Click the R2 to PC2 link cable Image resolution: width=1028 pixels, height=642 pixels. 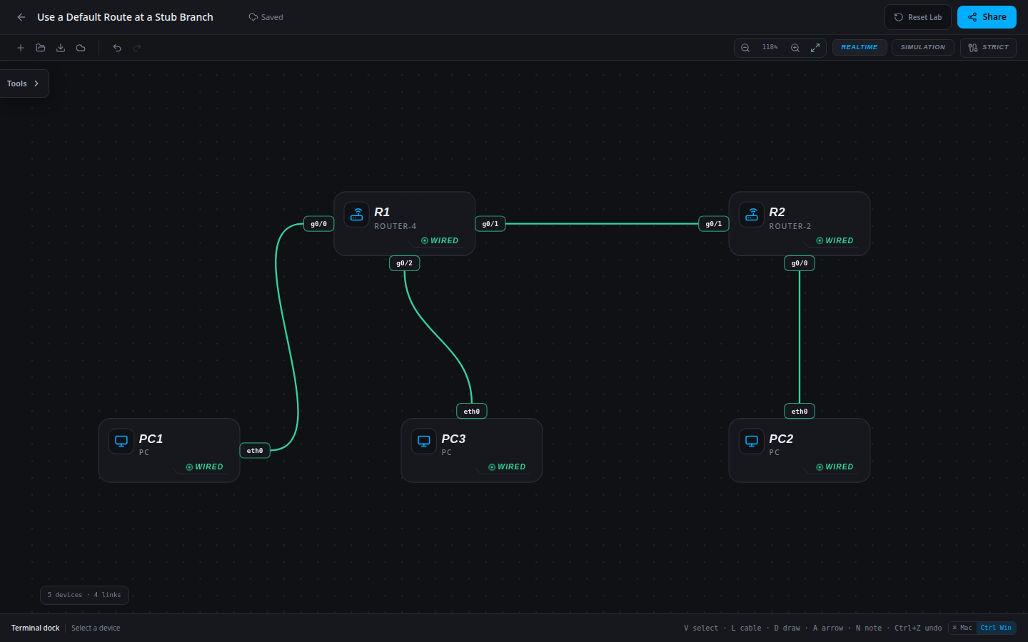coord(800,337)
